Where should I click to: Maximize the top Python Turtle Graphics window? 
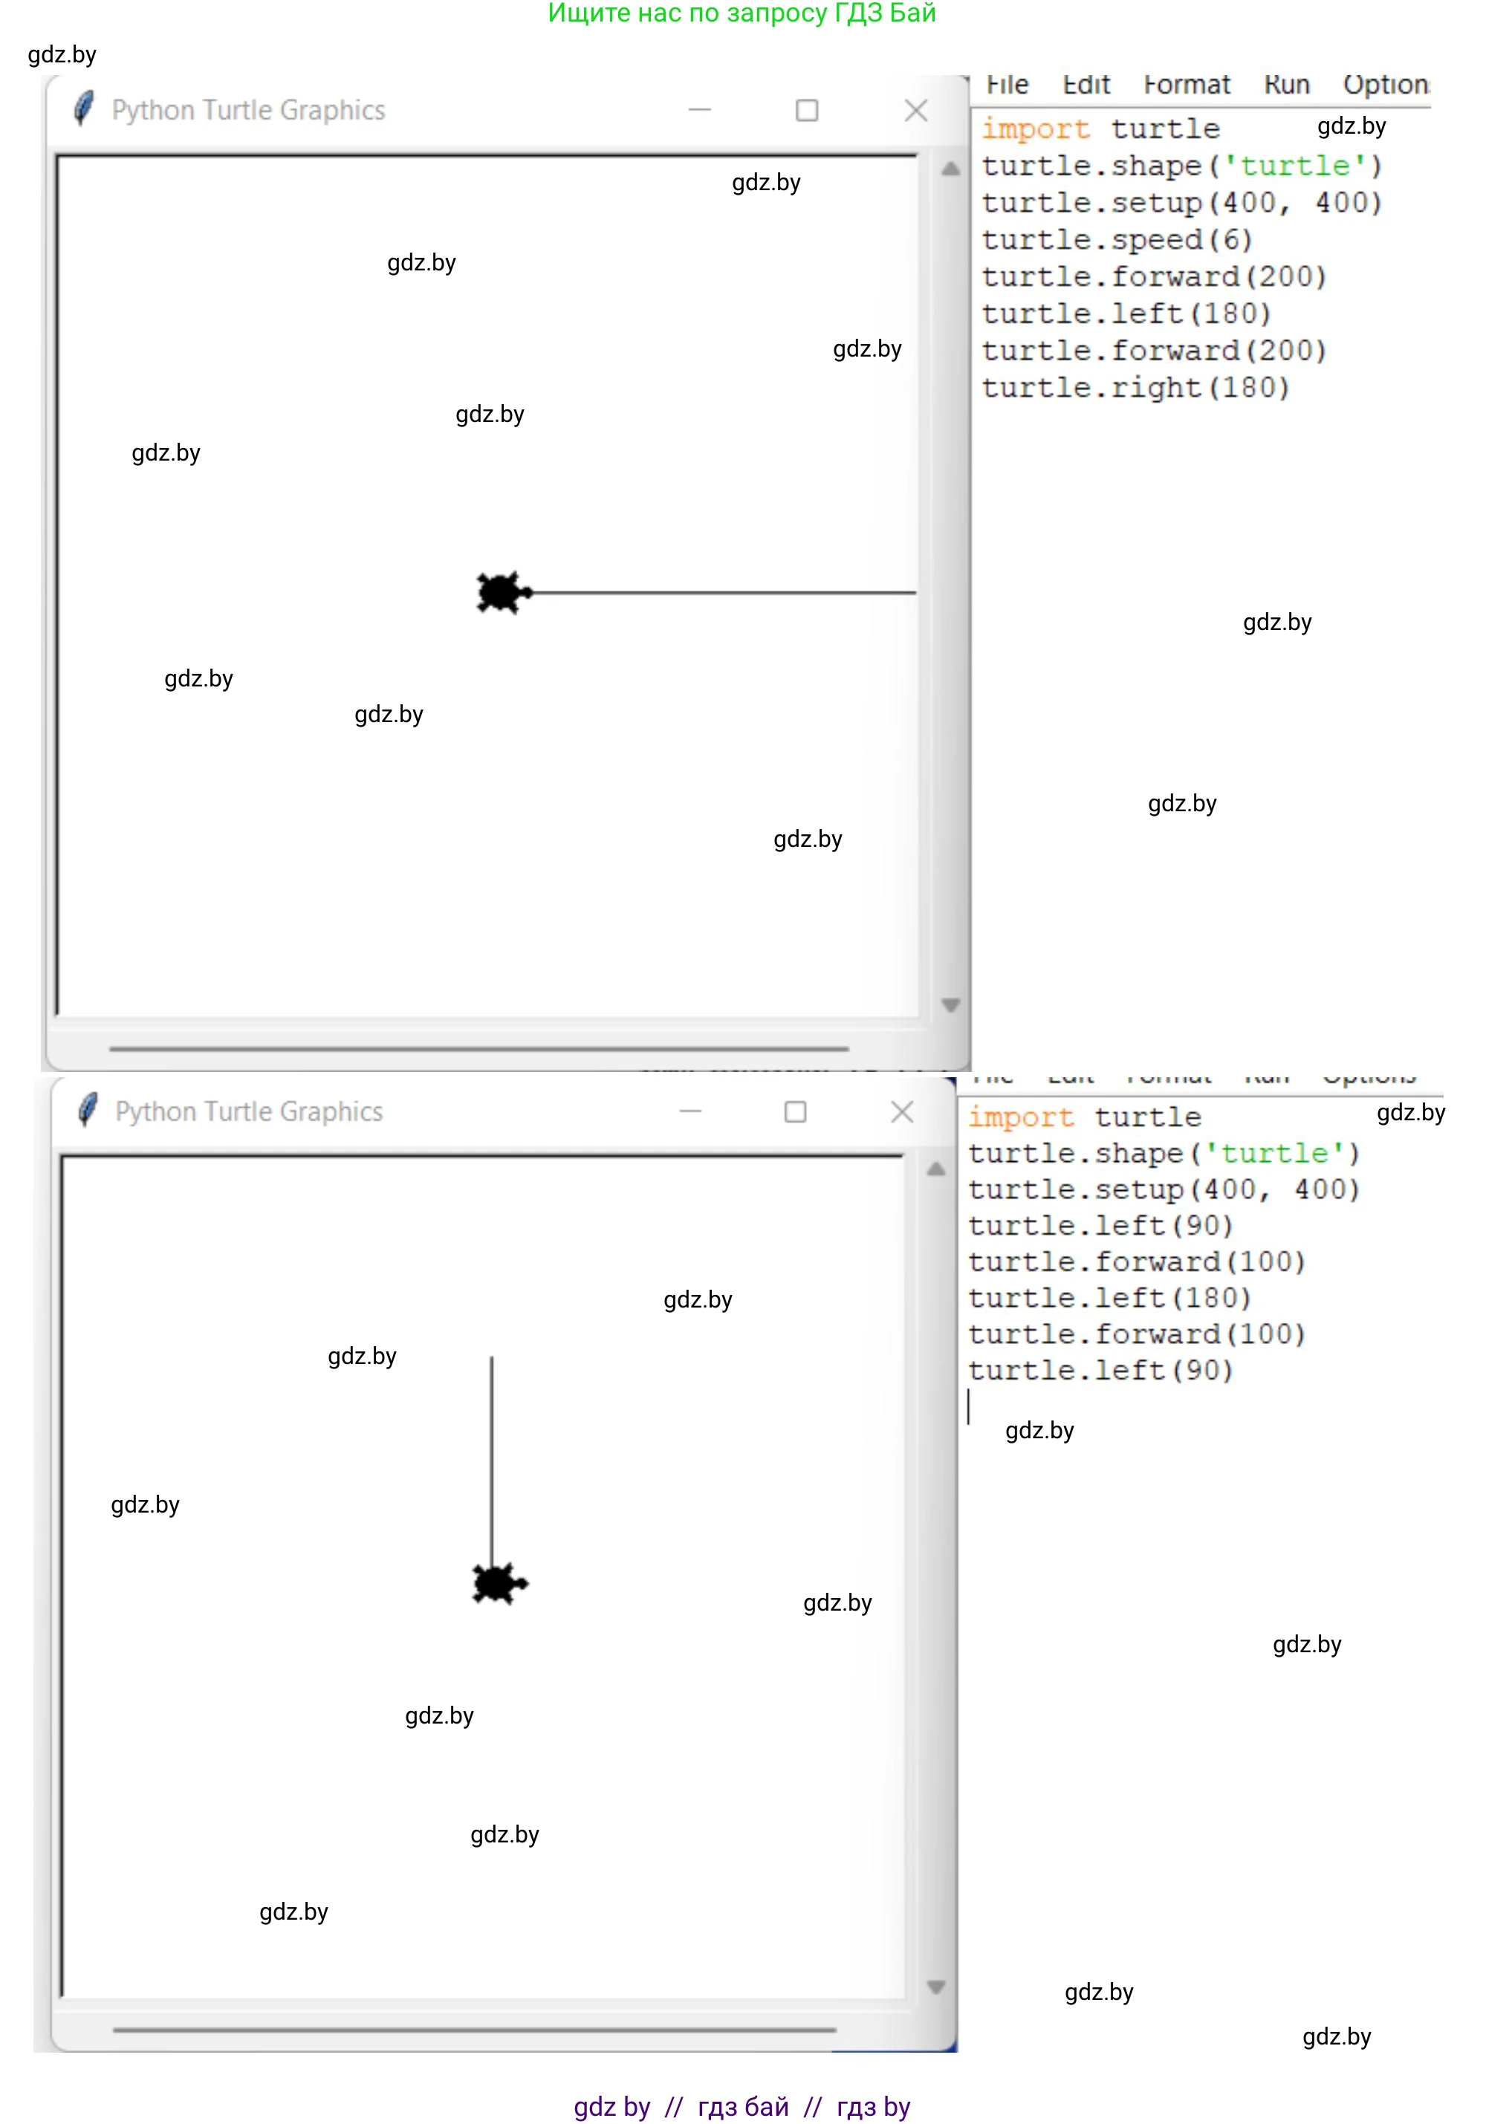807,111
